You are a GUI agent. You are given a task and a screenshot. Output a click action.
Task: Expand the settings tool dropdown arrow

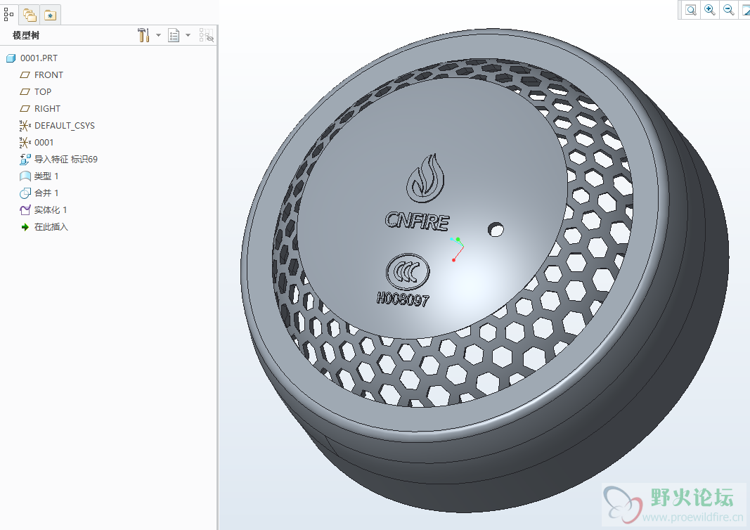[158, 35]
